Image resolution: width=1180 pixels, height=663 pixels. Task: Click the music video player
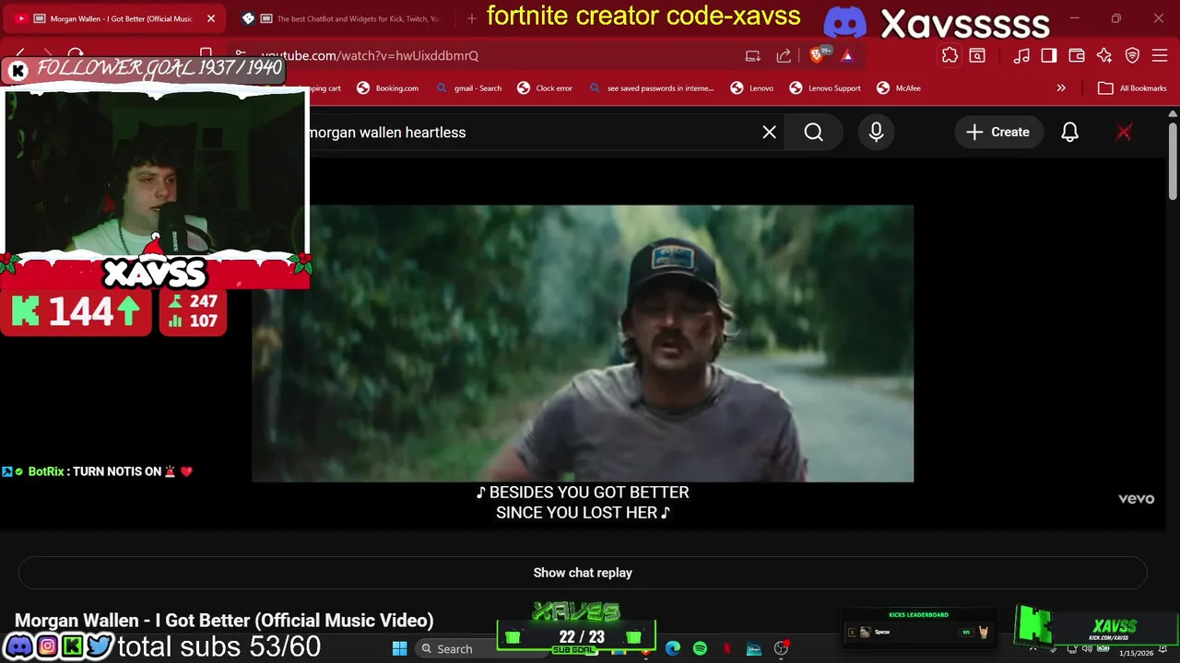pos(583,343)
